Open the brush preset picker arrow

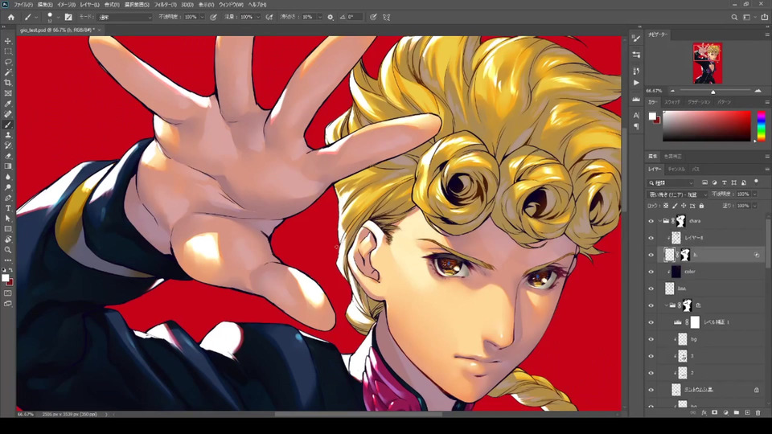click(x=58, y=17)
